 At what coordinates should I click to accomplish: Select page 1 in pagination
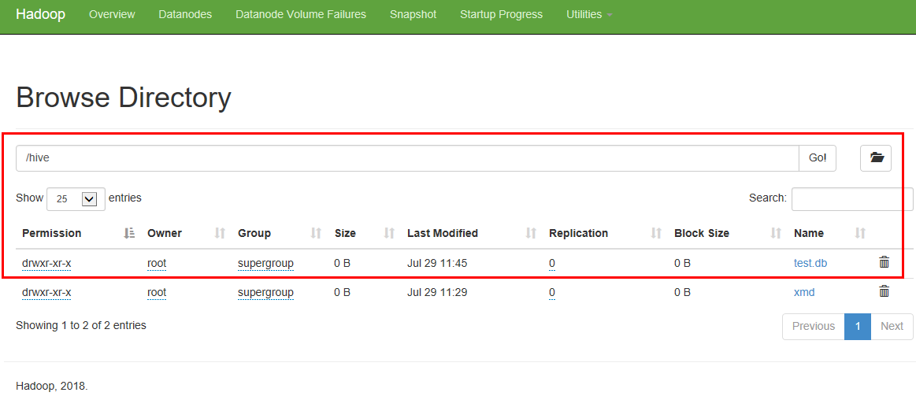pos(858,326)
